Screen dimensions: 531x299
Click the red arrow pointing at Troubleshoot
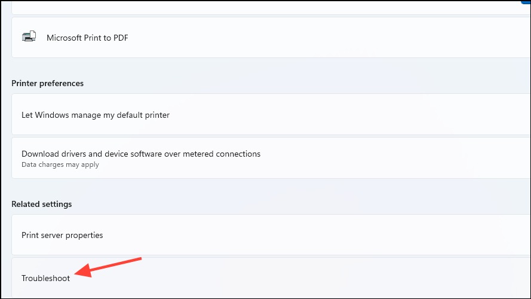pyautogui.click(x=108, y=267)
